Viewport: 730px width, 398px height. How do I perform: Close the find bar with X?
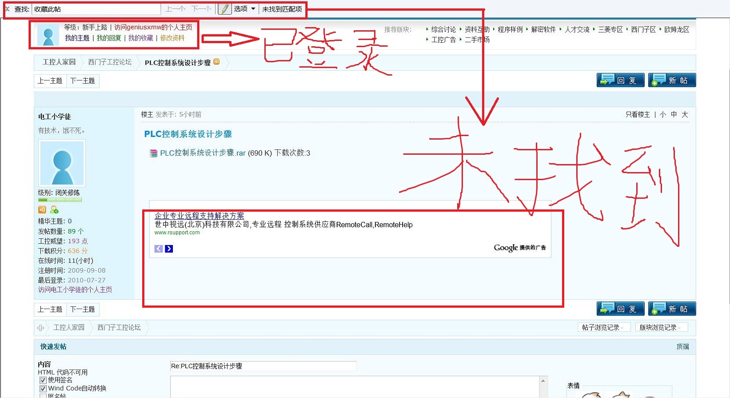pyautogui.click(x=7, y=9)
